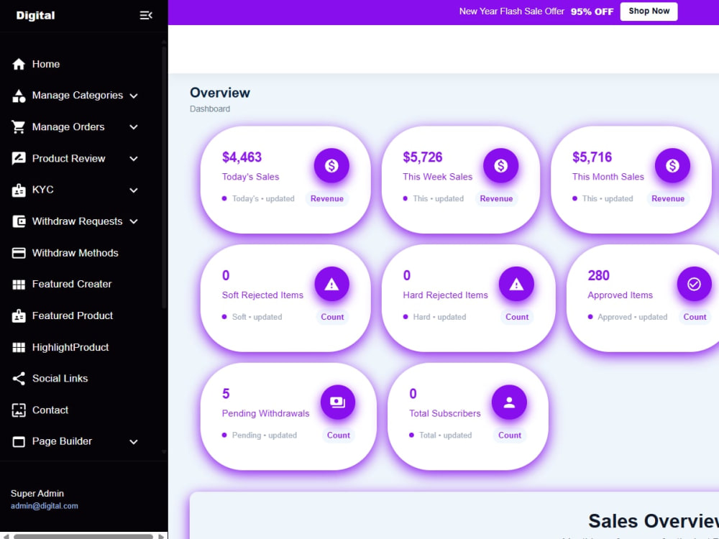Click the horizontal scrollbar right arrow
Image resolution: width=719 pixels, height=539 pixels.
point(161,536)
